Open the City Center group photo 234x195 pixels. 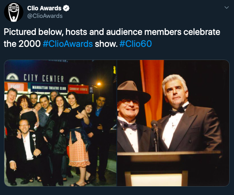(60, 123)
